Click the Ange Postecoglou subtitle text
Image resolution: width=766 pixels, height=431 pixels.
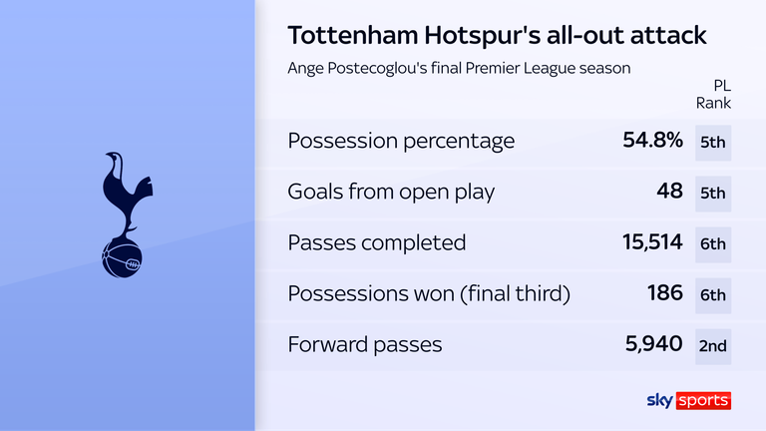click(459, 68)
